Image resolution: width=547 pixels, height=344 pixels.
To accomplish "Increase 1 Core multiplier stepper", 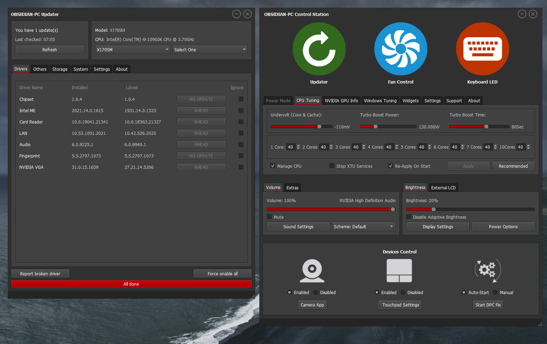I will click(298, 145).
